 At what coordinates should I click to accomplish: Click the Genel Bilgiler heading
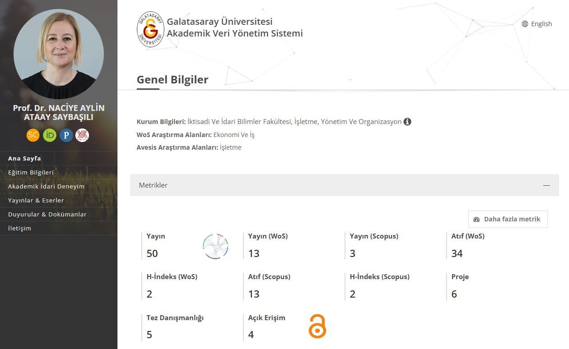coord(172,79)
